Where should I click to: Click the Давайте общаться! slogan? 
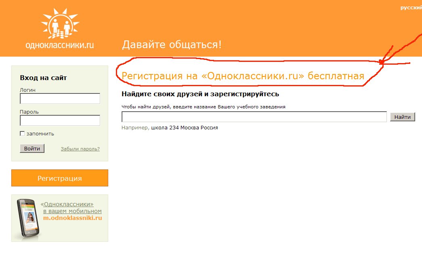(172, 44)
